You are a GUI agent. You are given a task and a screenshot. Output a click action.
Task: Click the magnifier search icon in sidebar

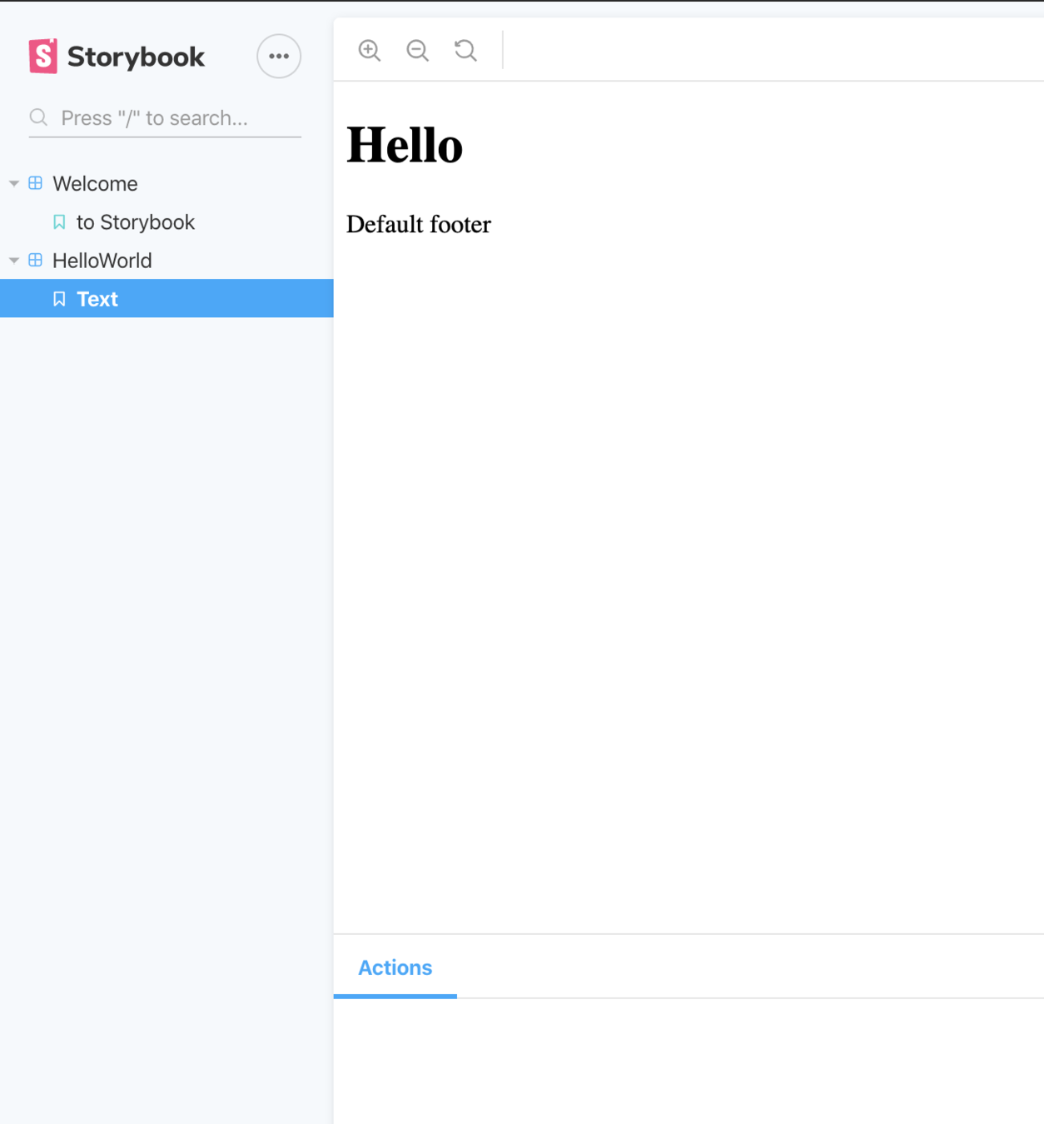(38, 117)
